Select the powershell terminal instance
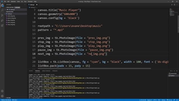The width and height of the screenshot is (179, 101). tap(173, 74)
